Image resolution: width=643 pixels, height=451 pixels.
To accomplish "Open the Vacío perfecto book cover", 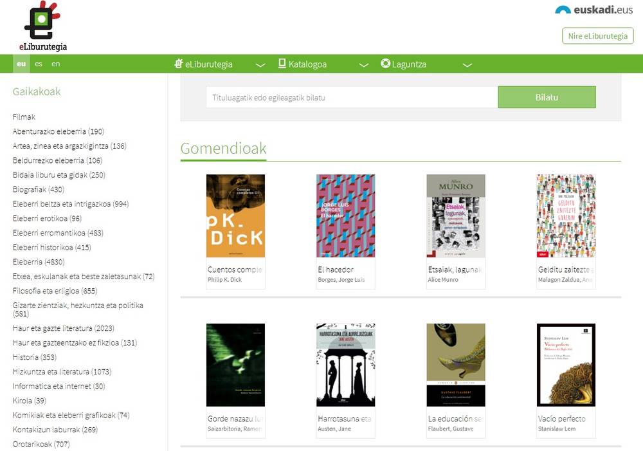I will click(566, 365).
